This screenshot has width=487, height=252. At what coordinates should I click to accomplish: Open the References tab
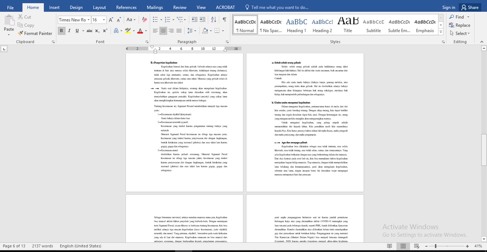(126, 8)
